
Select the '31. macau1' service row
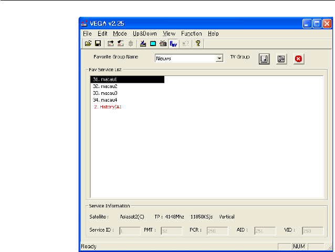(128, 79)
